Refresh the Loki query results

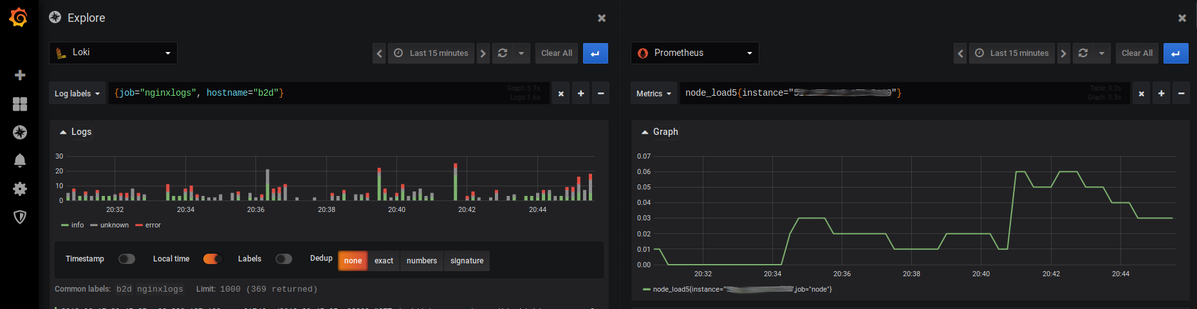click(503, 53)
